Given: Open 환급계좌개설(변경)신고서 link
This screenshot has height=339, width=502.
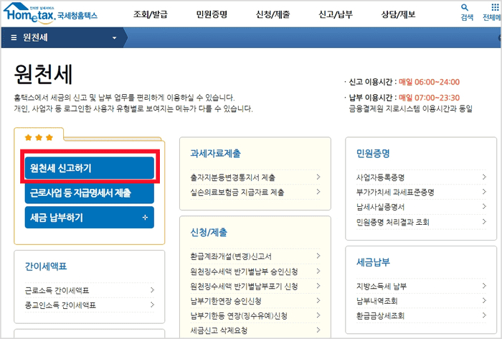Looking at the screenshot, I should [x=231, y=256].
